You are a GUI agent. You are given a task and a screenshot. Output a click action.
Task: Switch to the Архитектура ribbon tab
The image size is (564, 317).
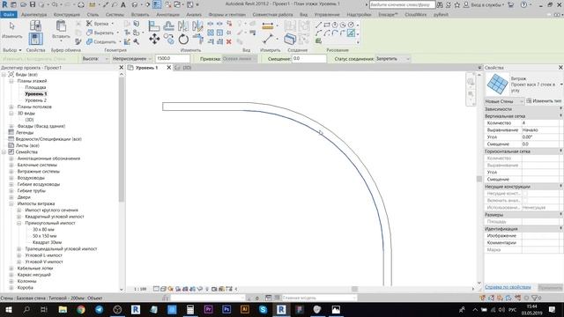pos(33,15)
